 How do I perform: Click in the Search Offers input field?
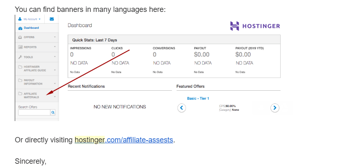[x=34, y=112]
